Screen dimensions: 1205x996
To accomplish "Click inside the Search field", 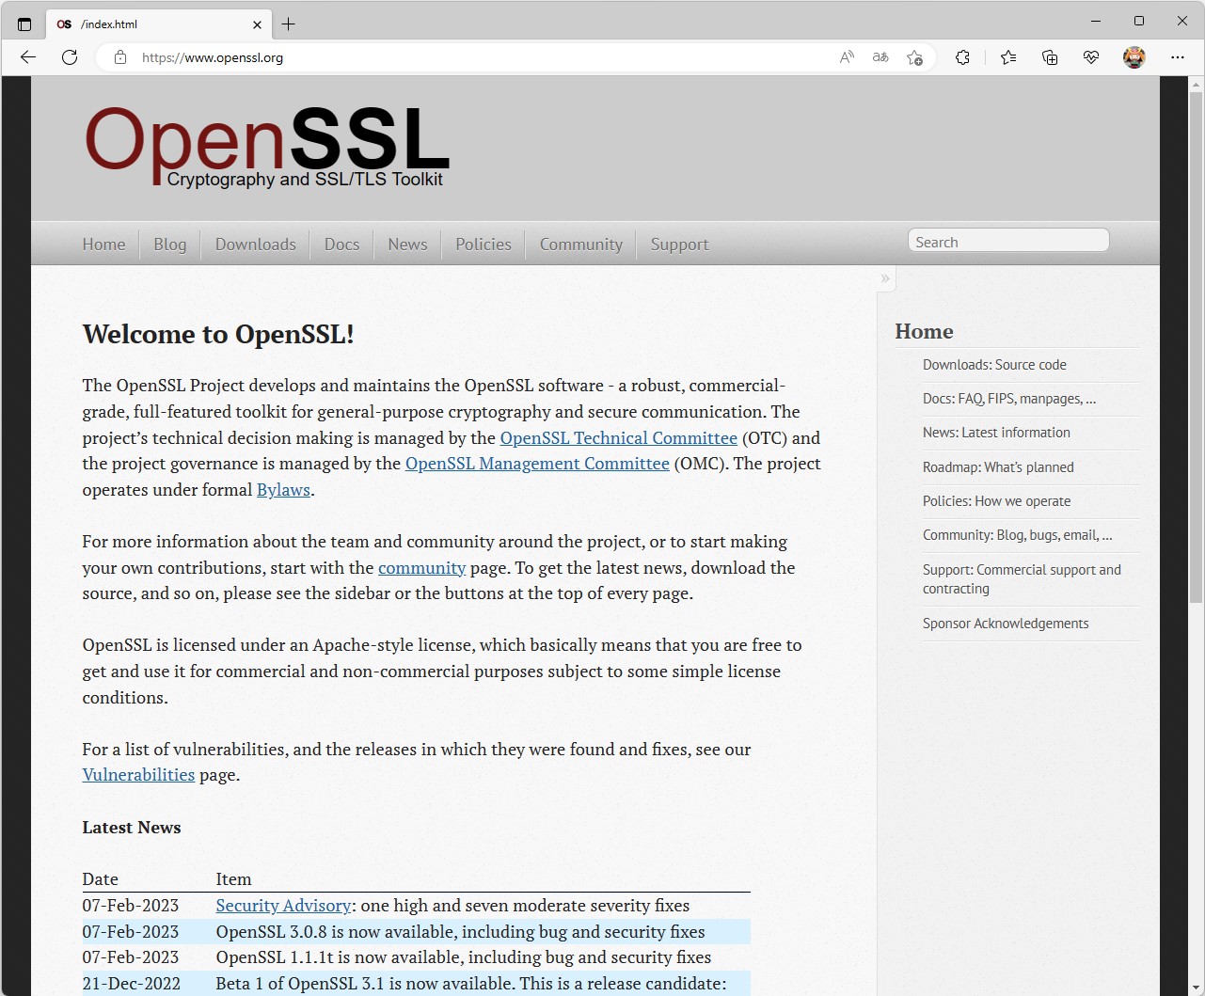I will (1007, 241).
